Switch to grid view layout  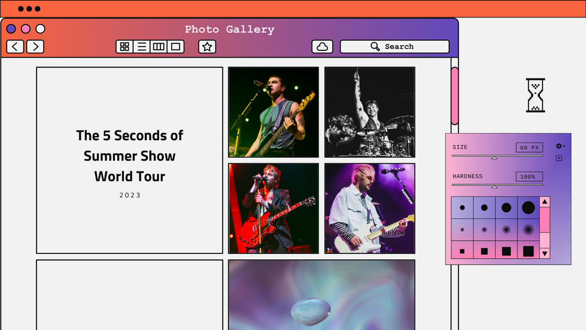click(x=125, y=47)
